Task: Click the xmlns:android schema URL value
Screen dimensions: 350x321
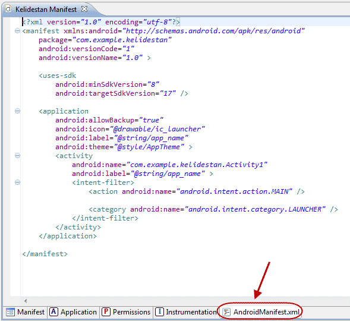Action: click(213, 31)
